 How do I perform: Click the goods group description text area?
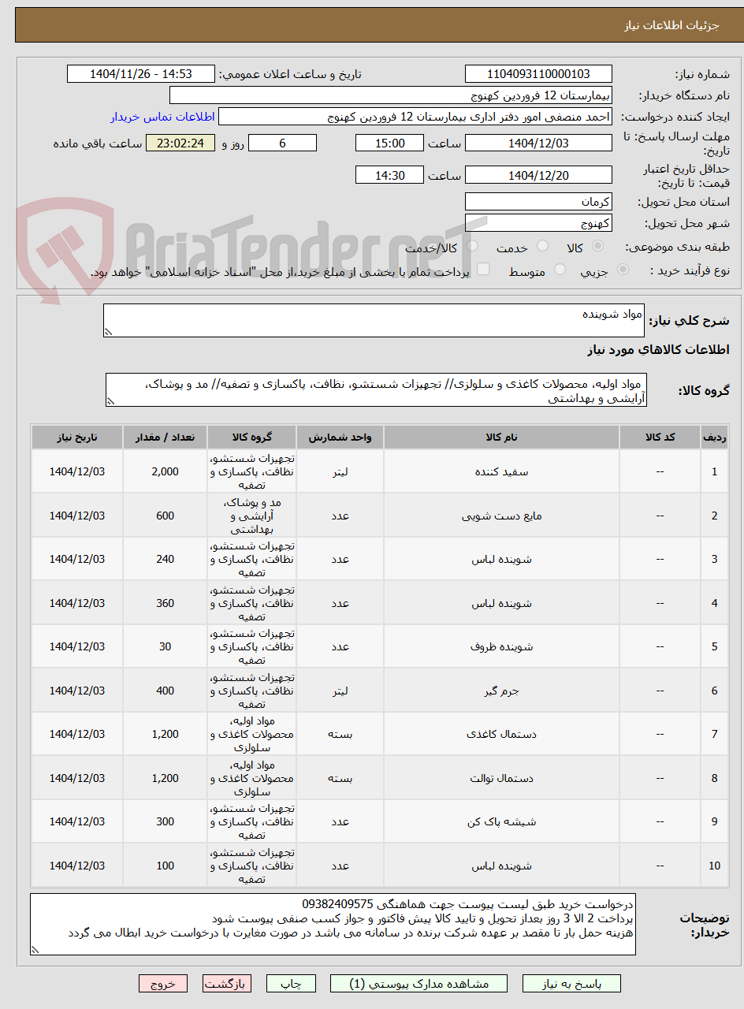375,390
